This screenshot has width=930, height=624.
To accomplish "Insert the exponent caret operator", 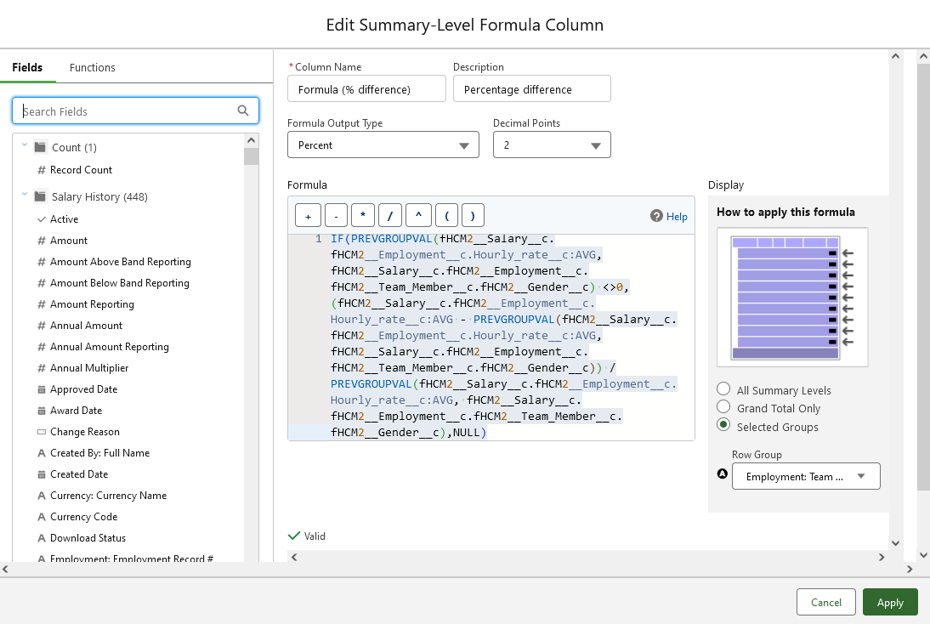I will tap(417, 216).
